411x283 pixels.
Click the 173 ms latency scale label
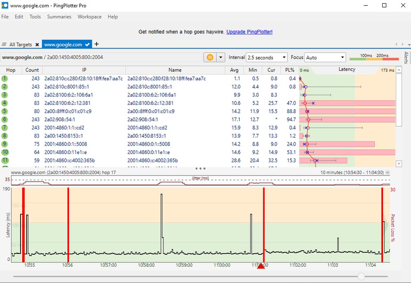pyautogui.click(x=388, y=70)
